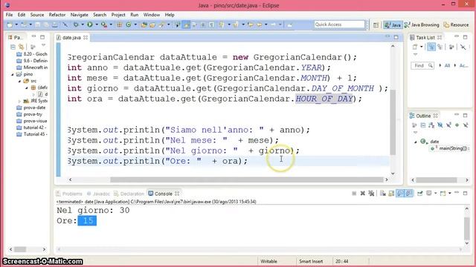Click the Remove Launch console X icon
This screenshot has width=476, height=267.
(x=363, y=193)
